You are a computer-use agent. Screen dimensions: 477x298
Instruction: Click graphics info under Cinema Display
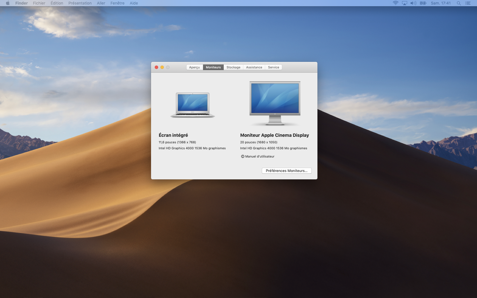click(x=274, y=148)
